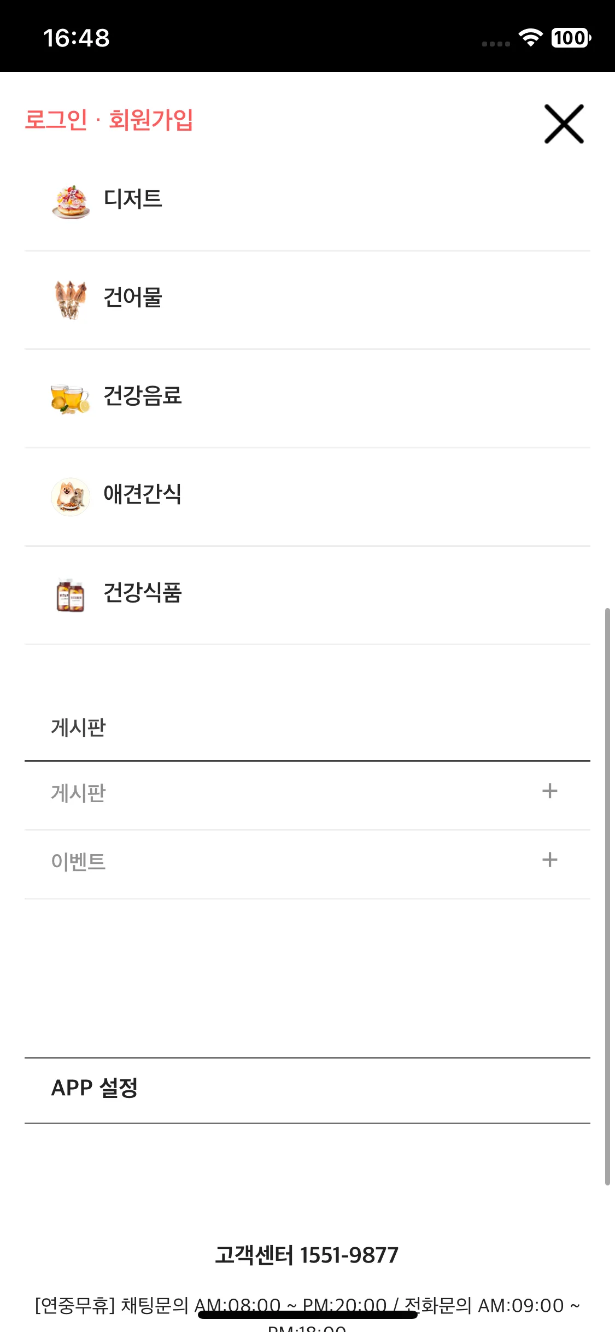Tap the dog snack puppy icon
The image size is (615, 1332).
coord(71,496)
